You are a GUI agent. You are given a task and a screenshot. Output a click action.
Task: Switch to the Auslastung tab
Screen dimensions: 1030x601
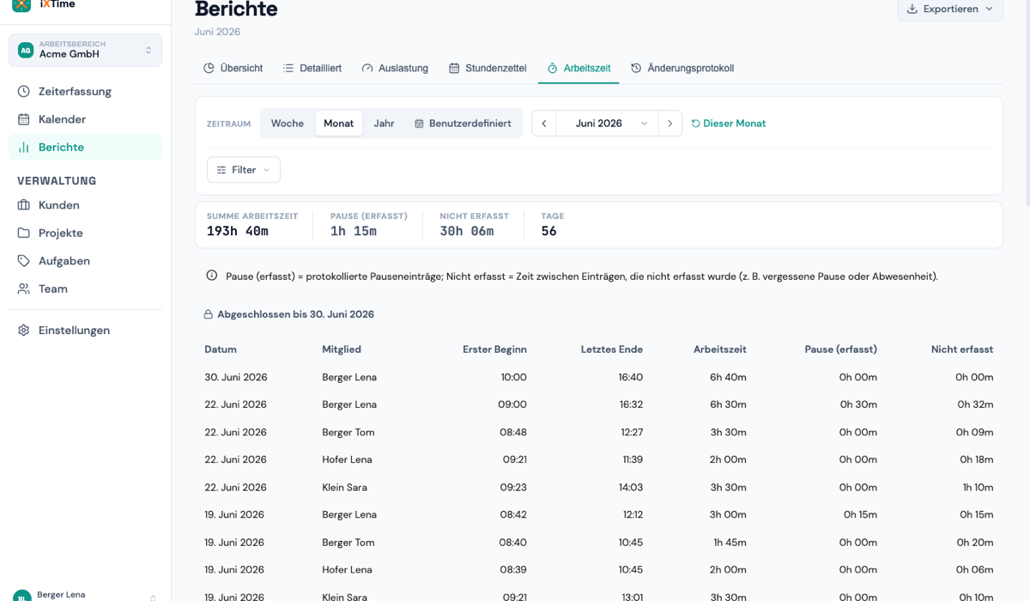click(395, 68)
